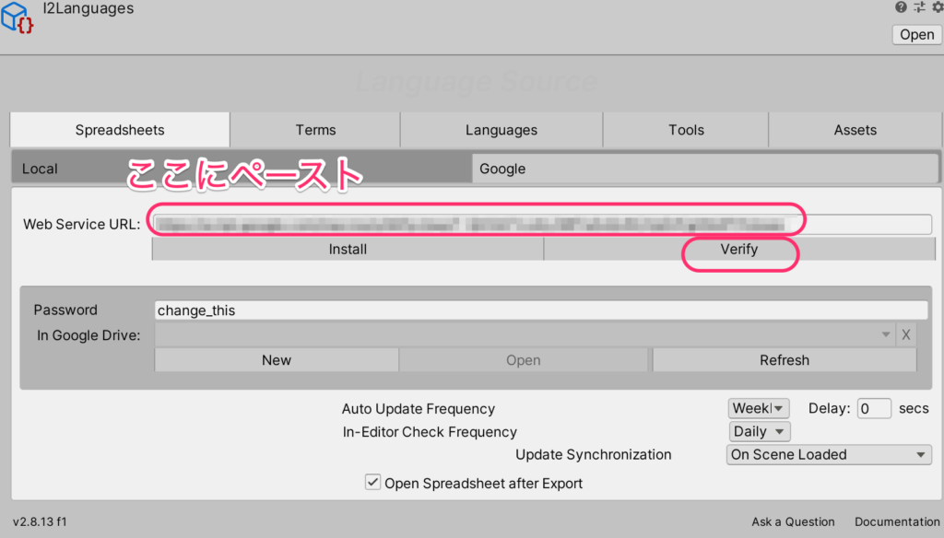Open the help reference icon
944x538 pixels.
901,7
